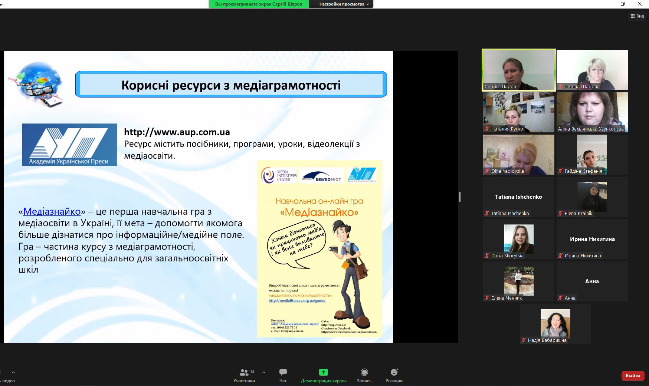Open the Chat panel
Screen dimensions: 649x386
pos(283,372)
